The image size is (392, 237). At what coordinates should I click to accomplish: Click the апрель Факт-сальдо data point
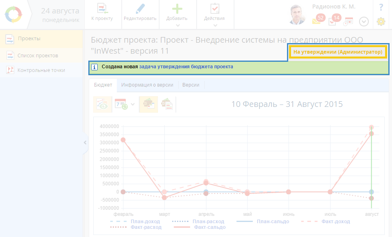(206, 183)
